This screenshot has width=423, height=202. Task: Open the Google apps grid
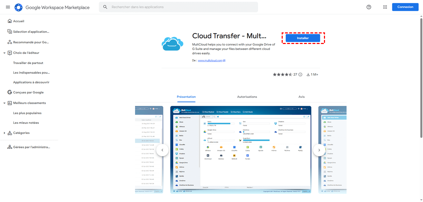tap(385, 7)
